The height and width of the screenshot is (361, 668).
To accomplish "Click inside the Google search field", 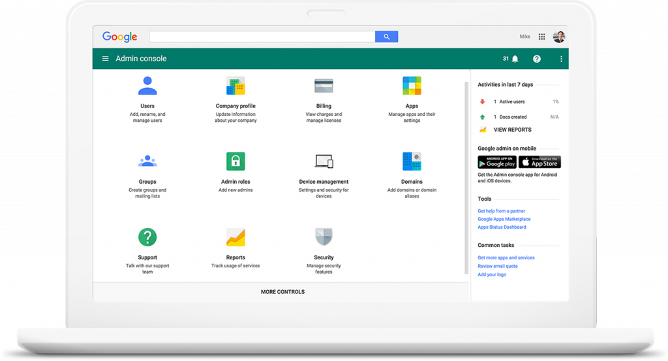I will (262, 36).
